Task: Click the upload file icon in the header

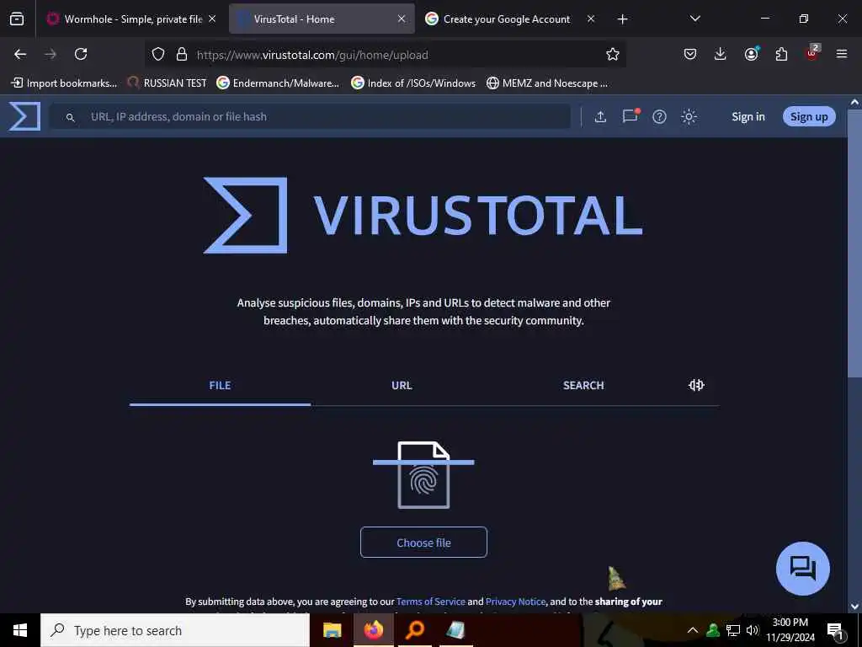Action: pos(600,116)
